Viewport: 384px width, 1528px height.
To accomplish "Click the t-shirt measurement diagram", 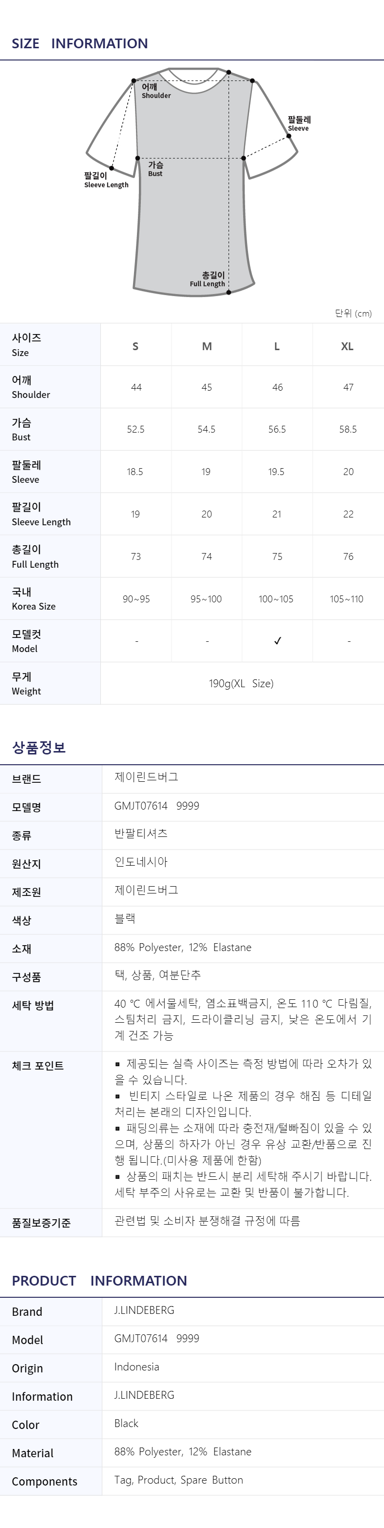I will [x=192, y=181].
